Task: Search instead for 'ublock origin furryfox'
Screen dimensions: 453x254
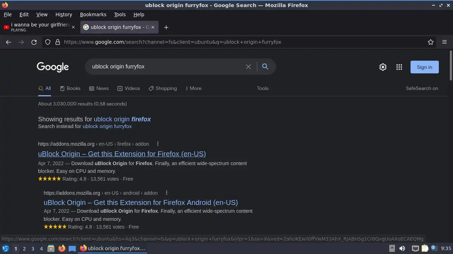Action: tap(107, 126)
